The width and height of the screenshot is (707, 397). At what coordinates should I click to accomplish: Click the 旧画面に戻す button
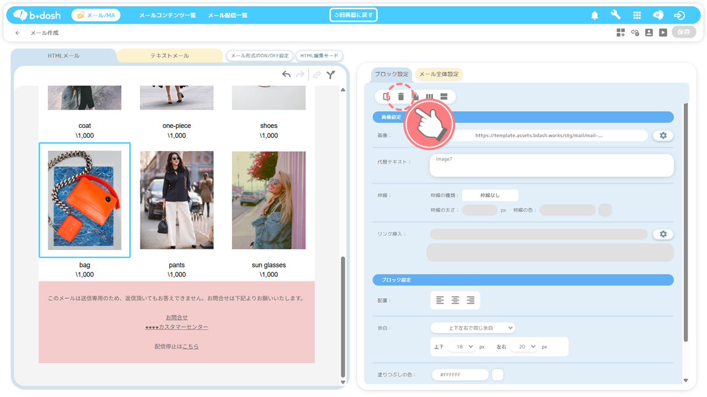353,15
